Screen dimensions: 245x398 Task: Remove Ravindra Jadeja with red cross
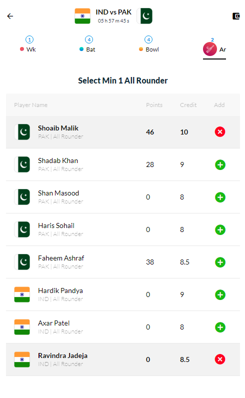[220, 359]
